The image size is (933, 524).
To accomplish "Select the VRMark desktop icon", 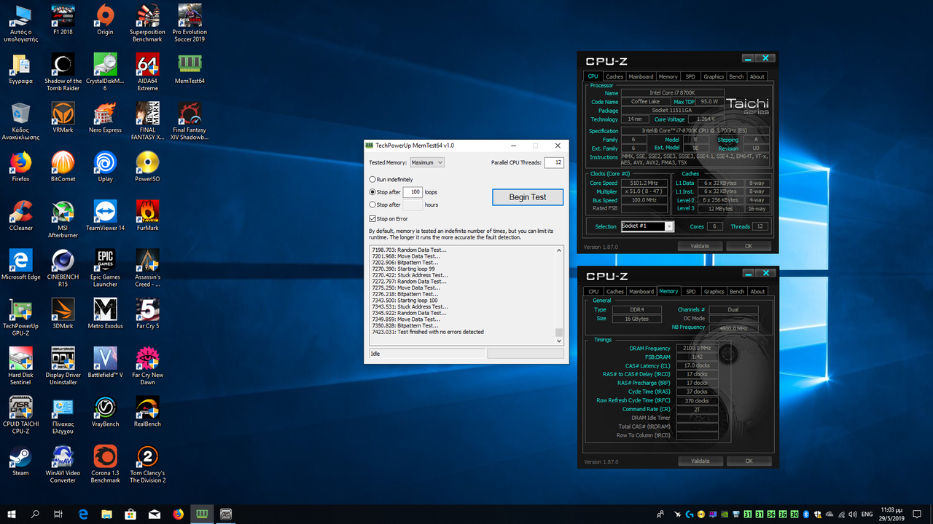I will tap(63, 117).
